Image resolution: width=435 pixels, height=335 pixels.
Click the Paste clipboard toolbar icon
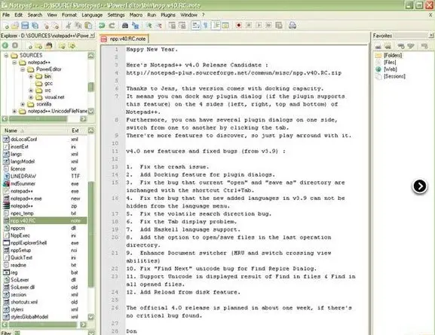click(x=88, y=26)
